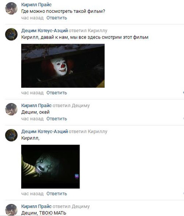The image size is (184, 216).
Task: Open Децим Котеус-Аэций name above 'давай к нам'
Action: click(x=45, y=31)
